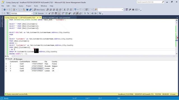Switch output to Results to File
Image resolution: width=179 pixels, height=100 pixels.
tap(81, 13)
